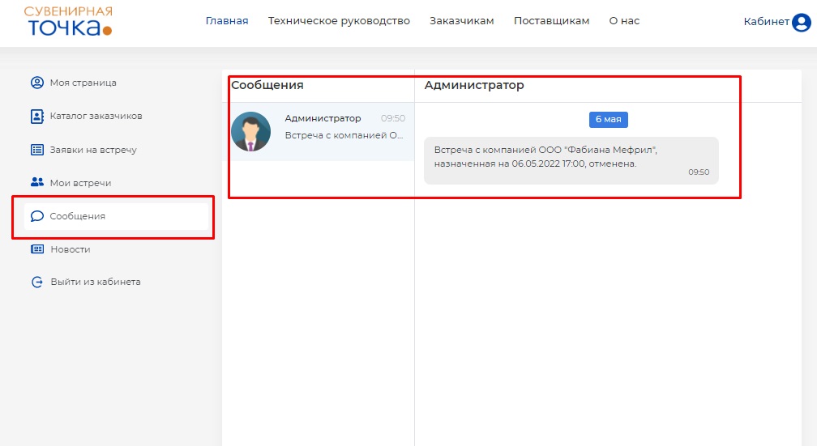Click the message bubble about the cancelled meeting

[x=571, y=159]
